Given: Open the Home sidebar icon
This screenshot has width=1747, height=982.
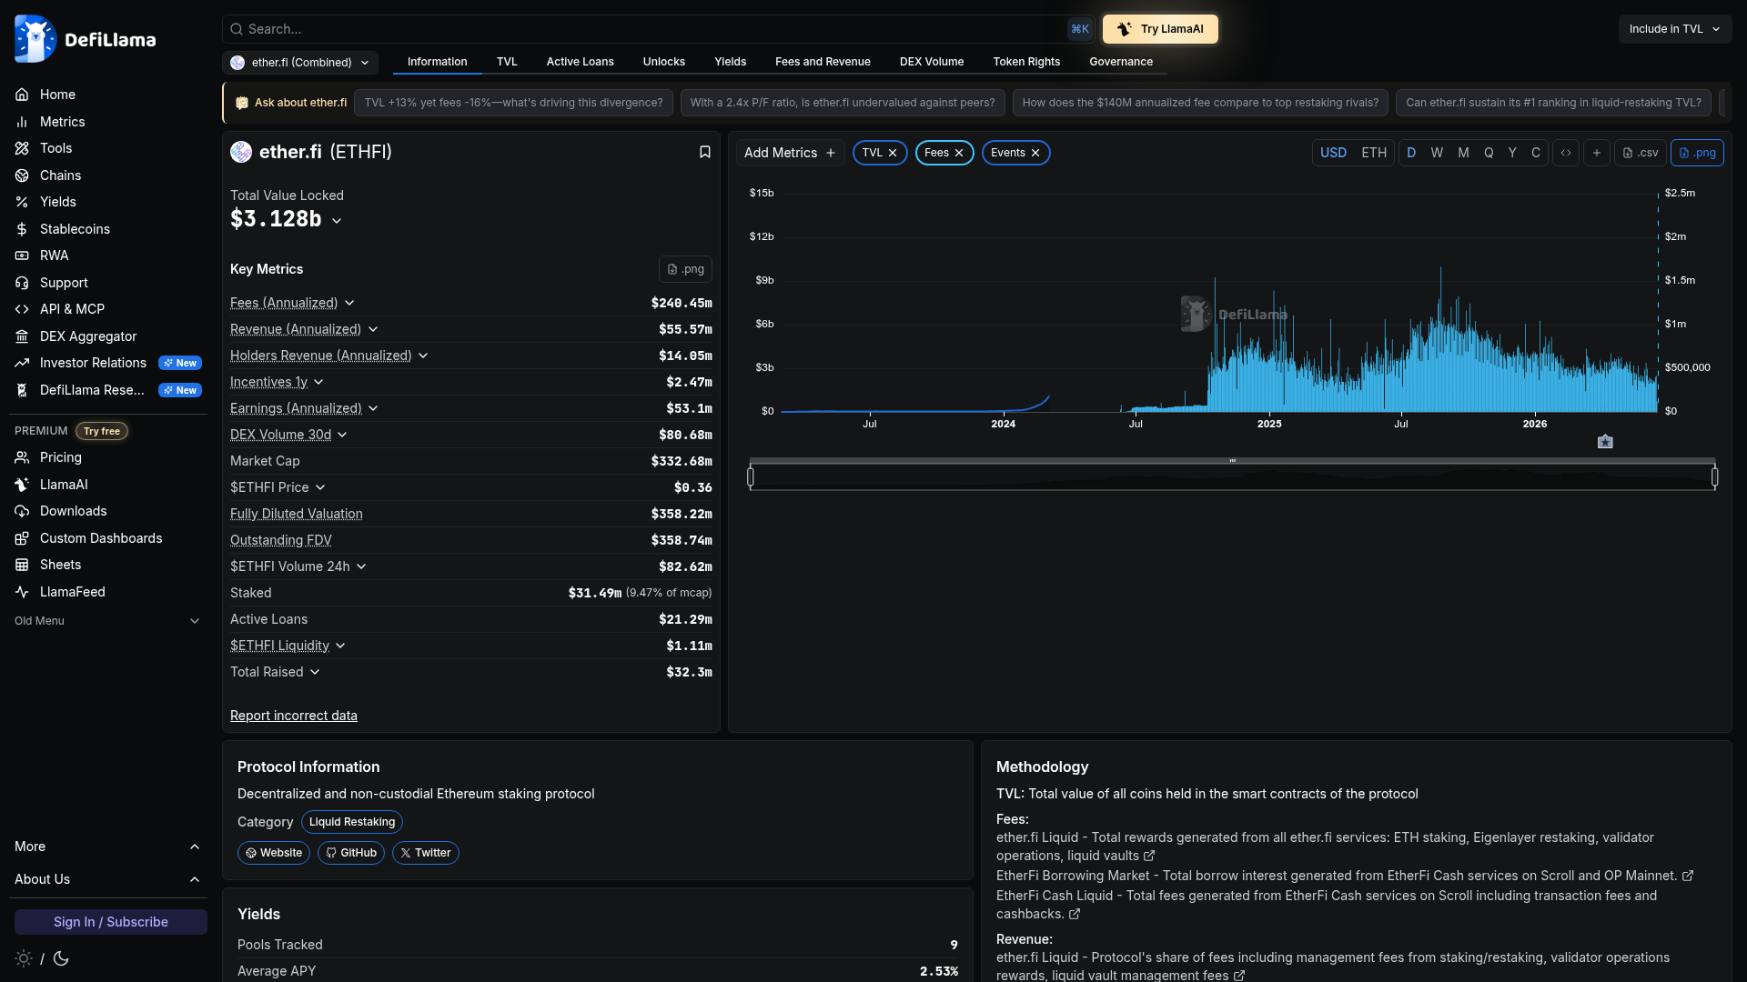Looking at the screenshot, I should [x=22, y=95].
